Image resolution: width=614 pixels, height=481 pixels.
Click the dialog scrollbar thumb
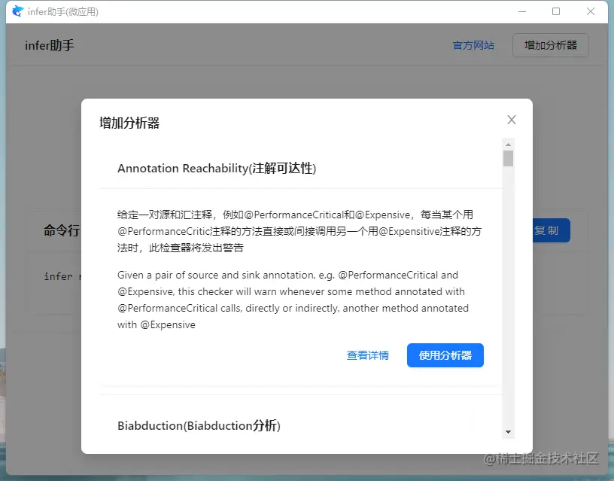click(x=508, y=159)
